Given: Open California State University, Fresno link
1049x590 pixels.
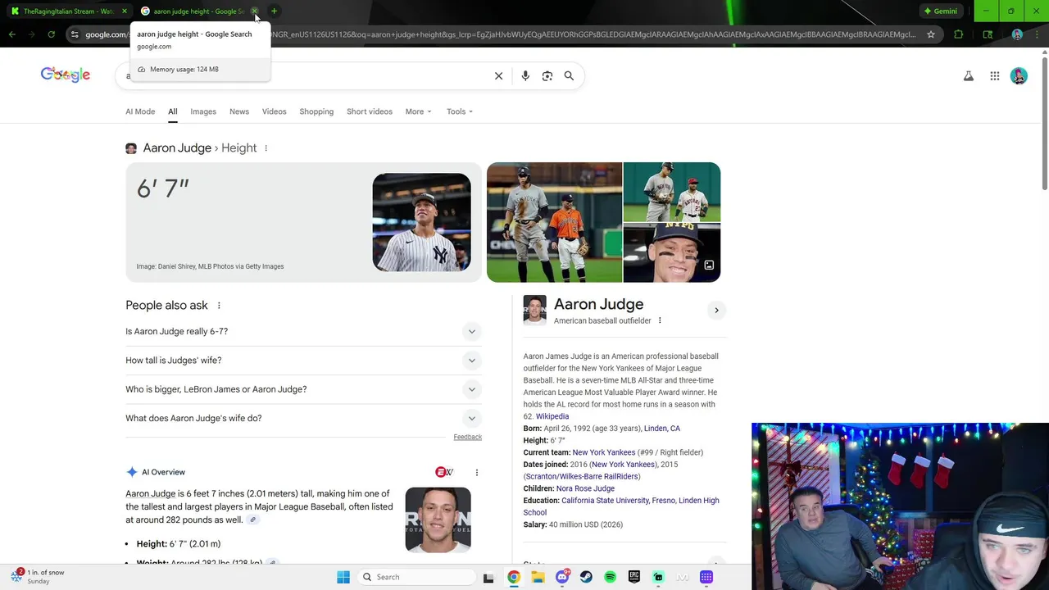Looking at the screenshot, I should point(618,501).
